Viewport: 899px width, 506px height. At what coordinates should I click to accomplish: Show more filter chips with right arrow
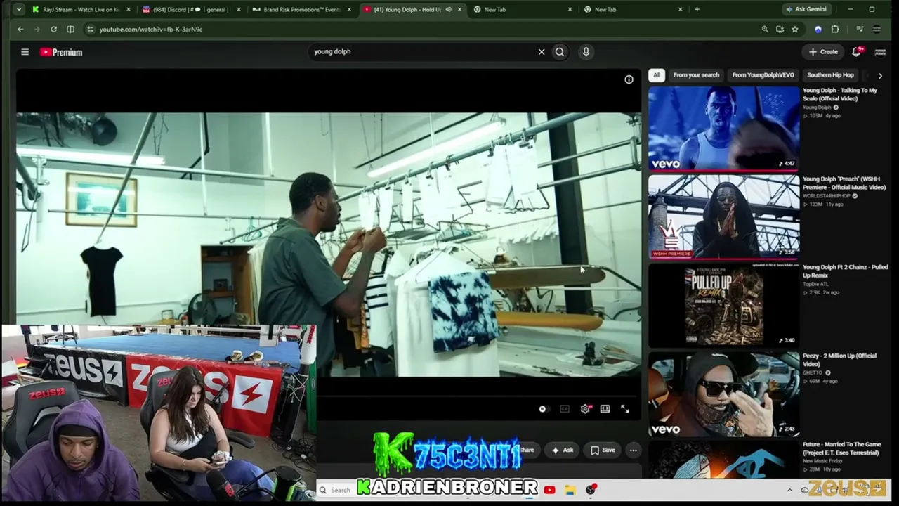[880, 76]
